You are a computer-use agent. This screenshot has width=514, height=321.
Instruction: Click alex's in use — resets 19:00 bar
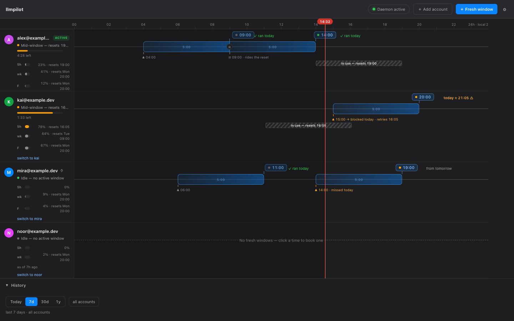359,63
